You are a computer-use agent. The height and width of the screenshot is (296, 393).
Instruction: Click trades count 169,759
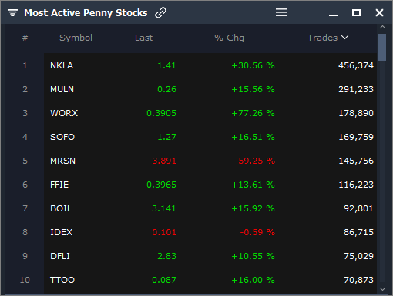356,137
